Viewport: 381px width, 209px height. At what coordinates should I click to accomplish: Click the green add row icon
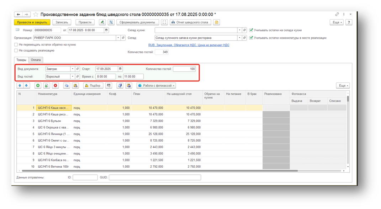click(x=38, y=85)
